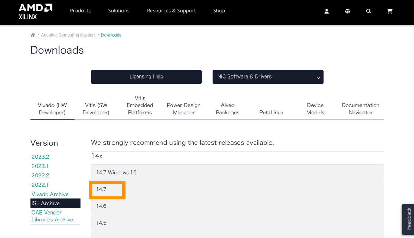
Task: Click the globe language icon
Action: pos(347,11)
